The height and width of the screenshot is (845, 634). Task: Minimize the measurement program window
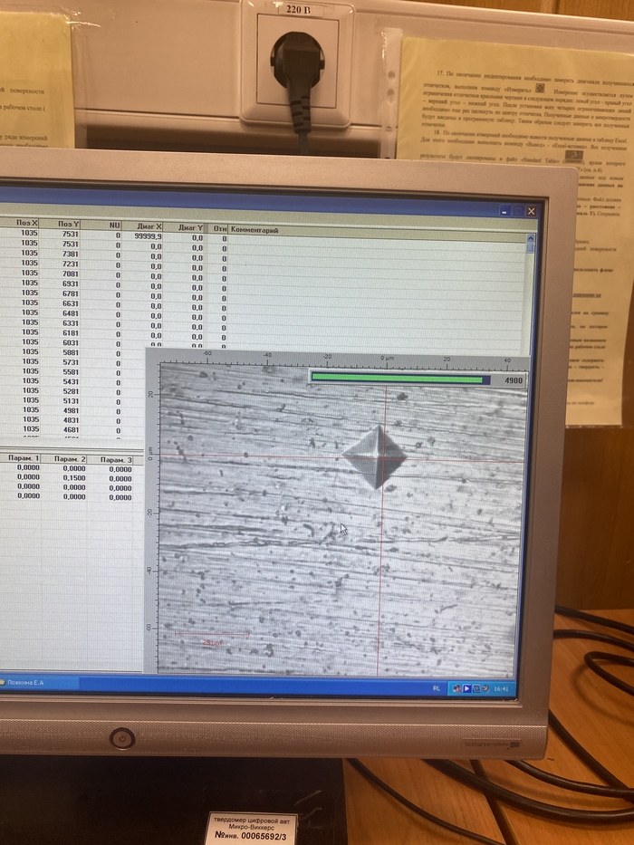pos(504,211)
